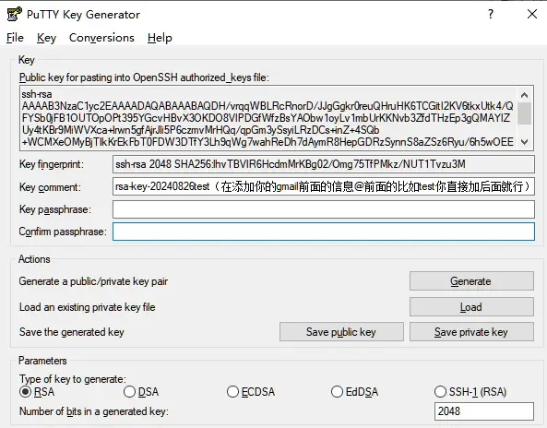This screenshot has height=428, width=547.
Task: Select the DSA key type
Action: pyautogui.click(x=141, y=392)
